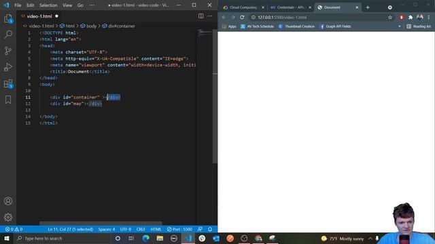Reload the browser page
435x244 pixels.
click(242, 17)
